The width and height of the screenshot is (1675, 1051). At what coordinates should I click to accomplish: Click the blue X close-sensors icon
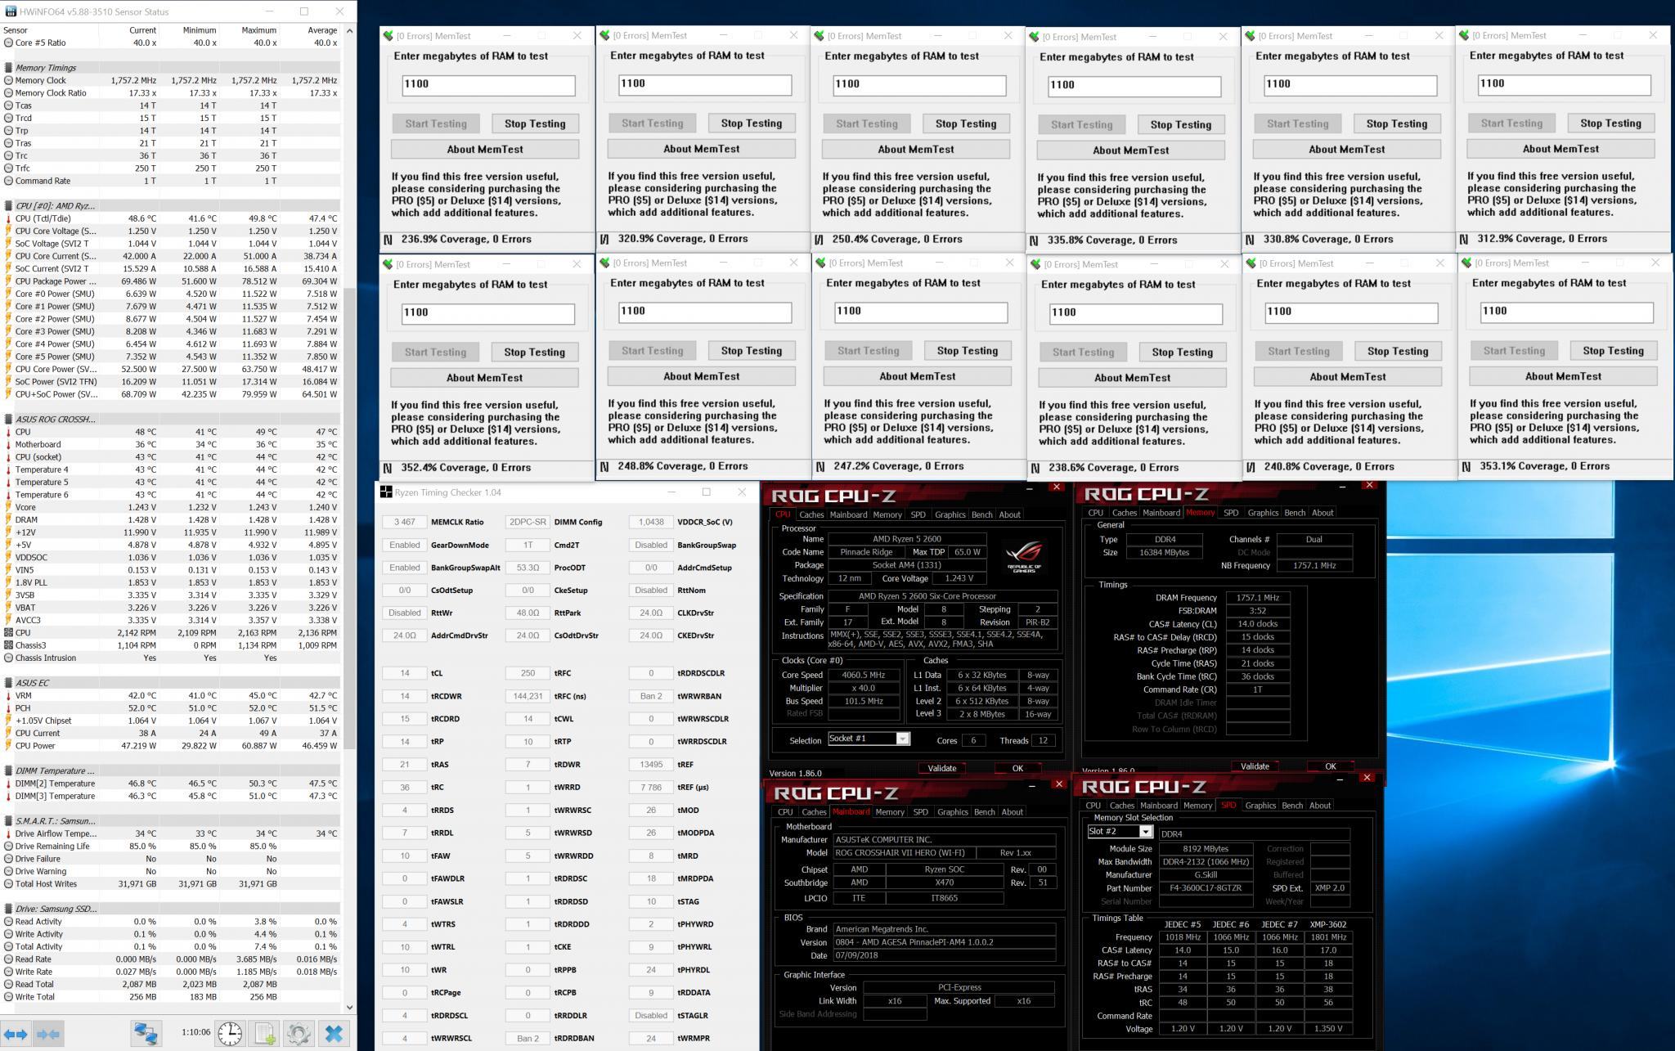point(334,1033)
